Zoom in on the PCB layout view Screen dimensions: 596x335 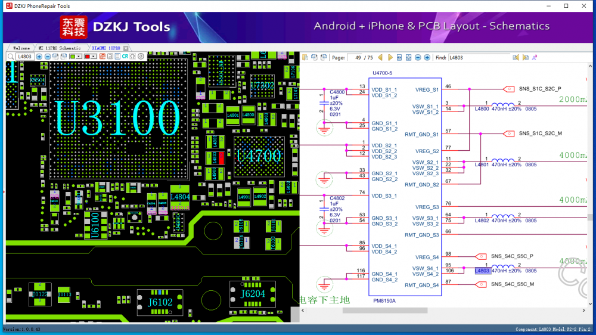tap(39, 57)
